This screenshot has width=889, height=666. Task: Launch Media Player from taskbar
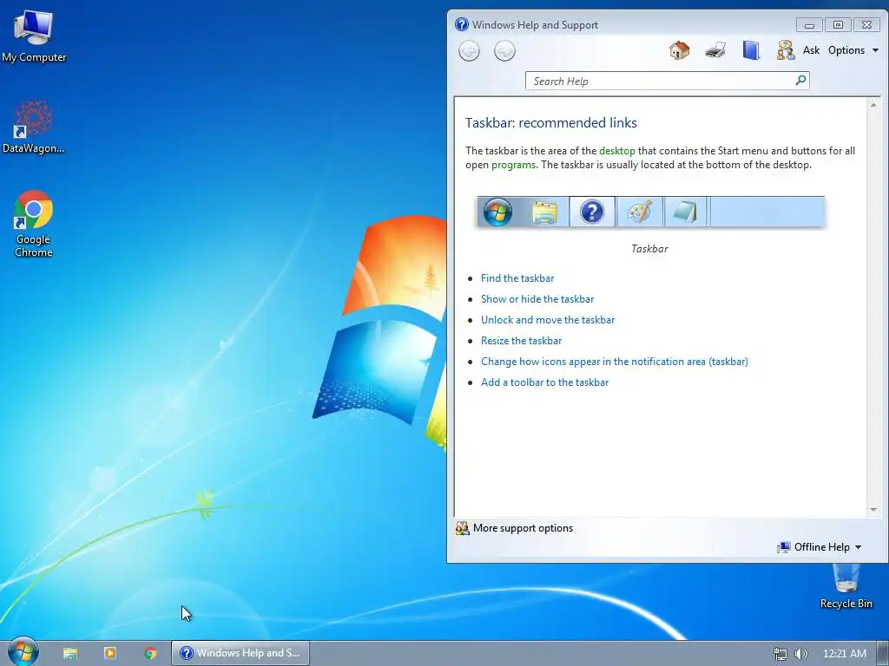pyautogui.click(x=110, y=653)
